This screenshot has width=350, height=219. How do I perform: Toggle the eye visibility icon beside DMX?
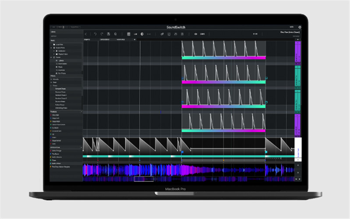[196, 34]
